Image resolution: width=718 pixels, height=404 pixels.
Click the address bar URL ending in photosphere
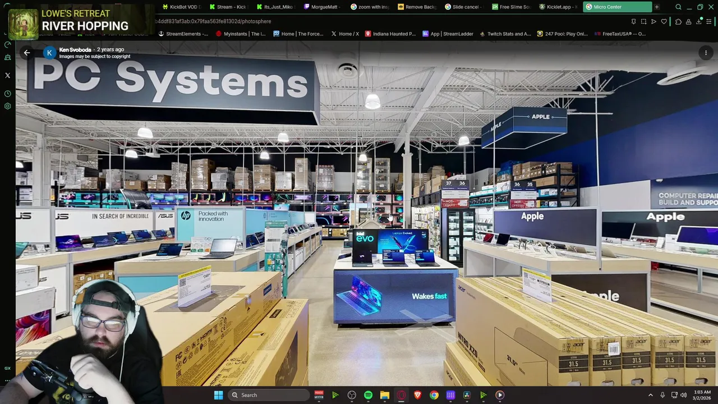[213, 21]
